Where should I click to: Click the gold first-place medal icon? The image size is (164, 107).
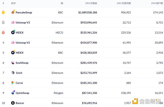click(3, 12)
